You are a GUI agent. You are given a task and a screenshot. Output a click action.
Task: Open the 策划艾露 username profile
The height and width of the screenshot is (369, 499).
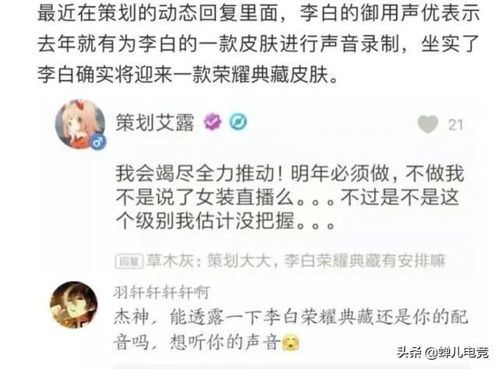coord(154,122)
